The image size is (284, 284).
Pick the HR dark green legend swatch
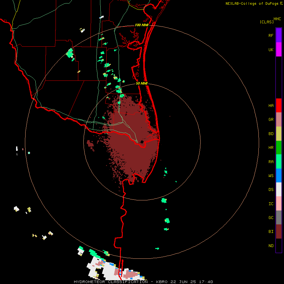pos(279,148)
